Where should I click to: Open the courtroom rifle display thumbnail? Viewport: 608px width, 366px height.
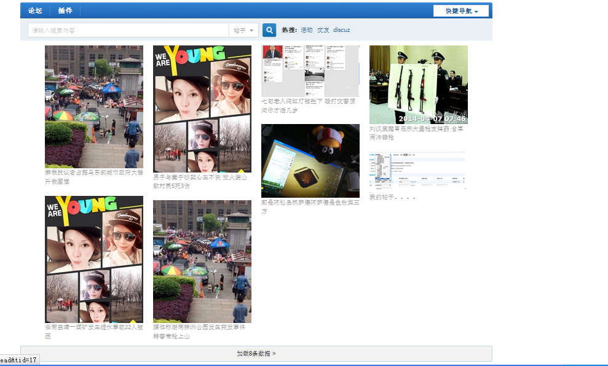point(418,85)
